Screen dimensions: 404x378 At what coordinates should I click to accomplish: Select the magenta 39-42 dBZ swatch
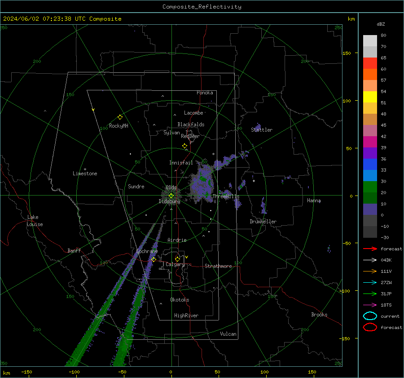click(370, 142)
